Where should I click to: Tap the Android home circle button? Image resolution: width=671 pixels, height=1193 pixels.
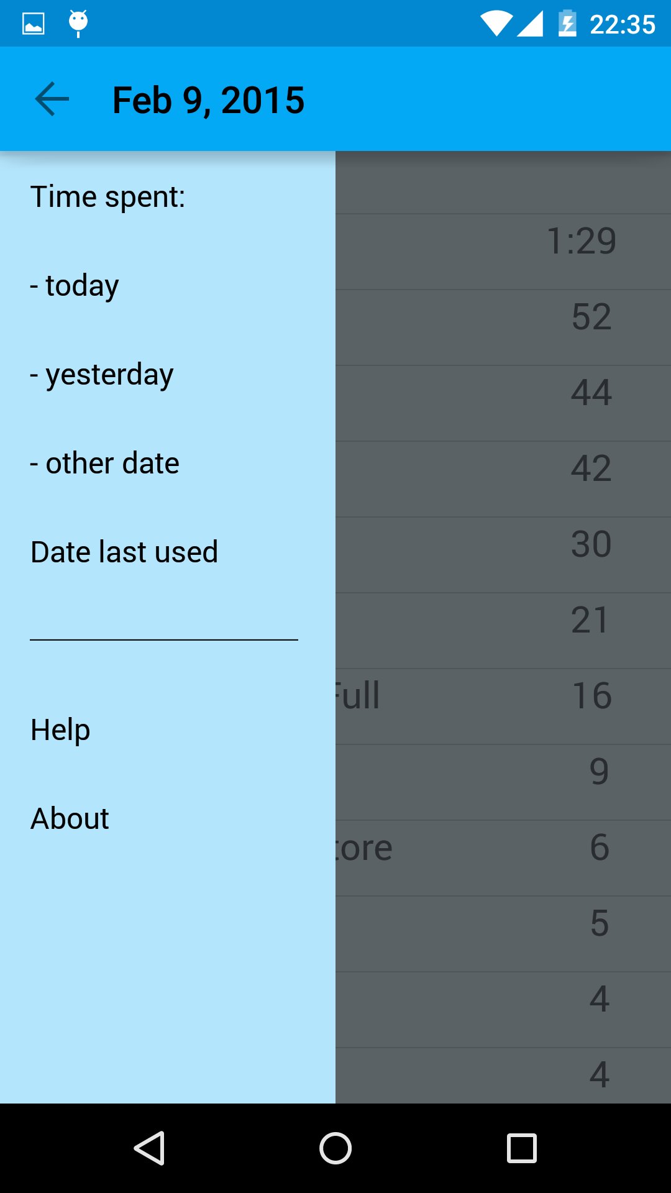[335, 1148]
